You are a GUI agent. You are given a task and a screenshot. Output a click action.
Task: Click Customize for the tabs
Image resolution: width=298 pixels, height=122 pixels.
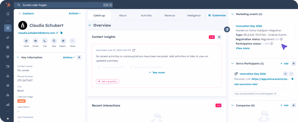point(217,16)
